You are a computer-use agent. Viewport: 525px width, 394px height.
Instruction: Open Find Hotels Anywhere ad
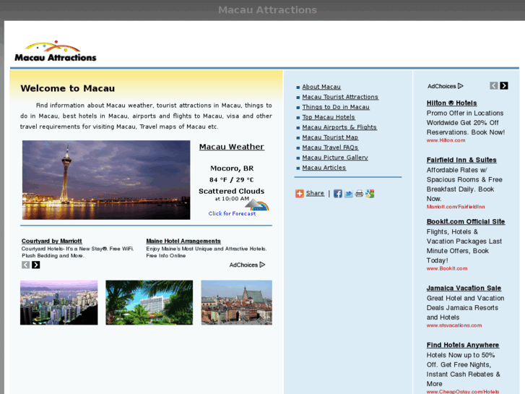click(463, 345)
